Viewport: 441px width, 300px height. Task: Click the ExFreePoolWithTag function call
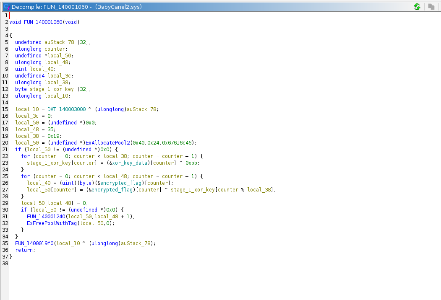click(x=52, y=223)
